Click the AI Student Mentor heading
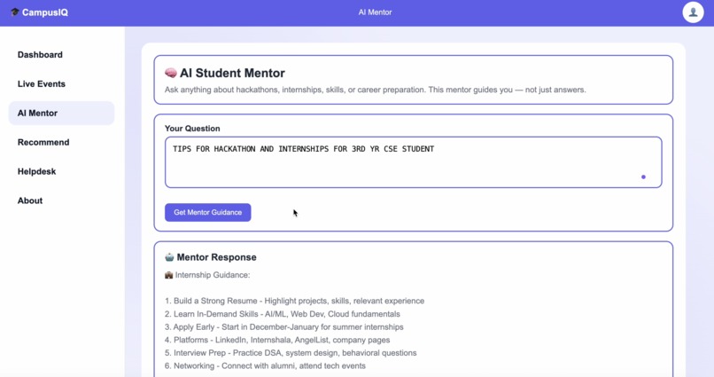The width and height of the screenshot is (714, 377). [x=232, y=73]
